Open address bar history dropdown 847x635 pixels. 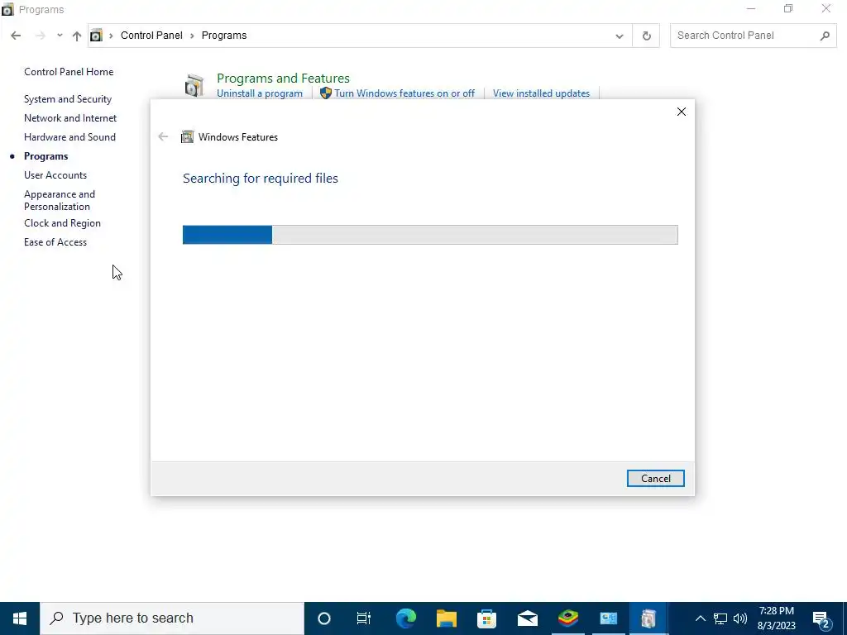point(619,36)
